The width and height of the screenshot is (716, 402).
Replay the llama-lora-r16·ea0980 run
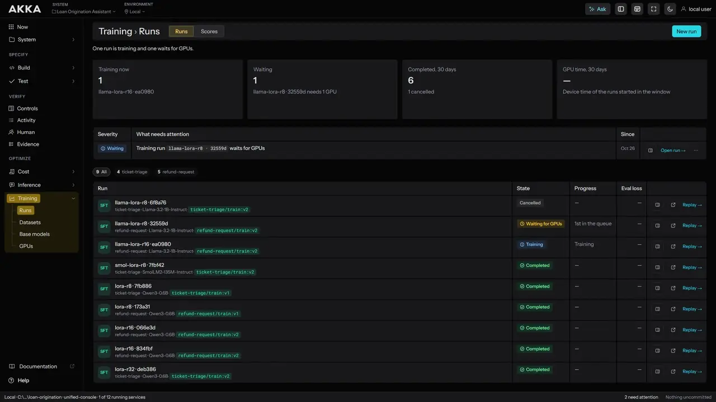pyautogui.click(x=692, y=247)
